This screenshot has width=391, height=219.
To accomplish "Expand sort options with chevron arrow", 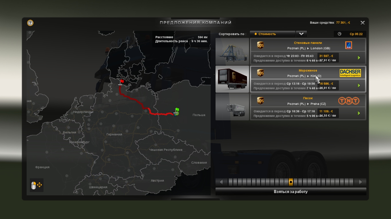I will 301,34.
